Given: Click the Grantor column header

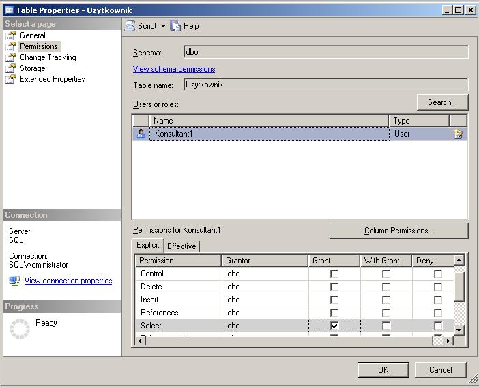Looking at the screenshot, I should click(x=265, y=261).
